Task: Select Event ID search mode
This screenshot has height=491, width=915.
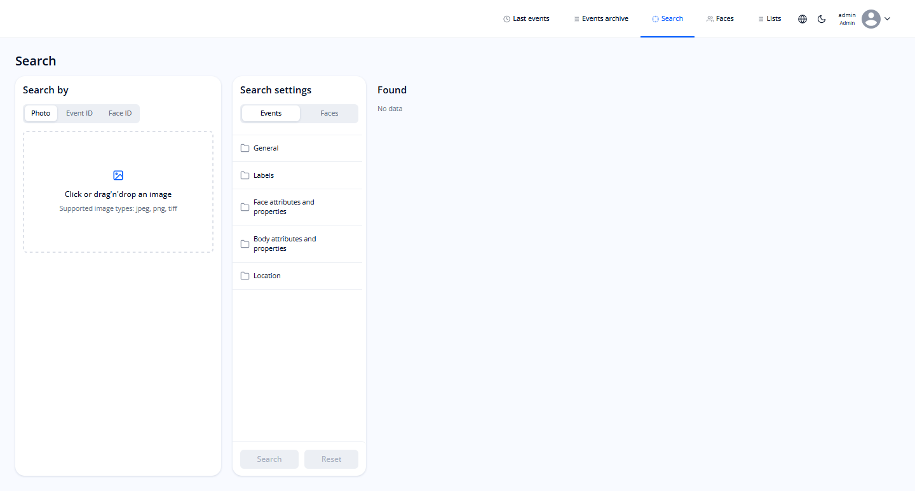Action: pyautogui.click(x=79, y=113)
